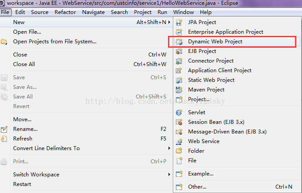Click the Enterprise Application Project icon
The width and height of the screenshot is (302, 193).
(179, 32)
